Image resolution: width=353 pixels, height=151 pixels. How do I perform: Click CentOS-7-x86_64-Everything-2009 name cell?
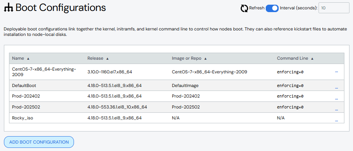tap(44, 72)
